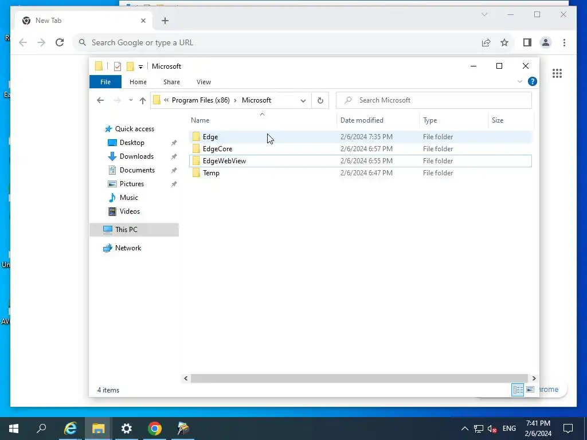587x440 pixels.
Task: Select the EdgeWebView folder
Action: (224, 161)
